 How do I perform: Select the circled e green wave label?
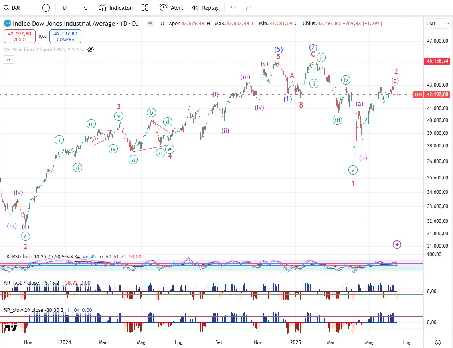(x=170, y=149)
